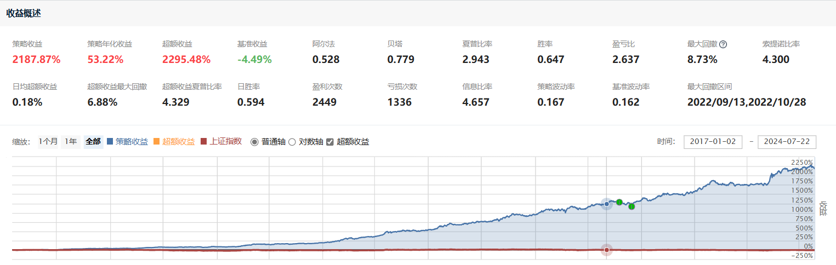Click the 夏普比率 value 2.943

476,59
